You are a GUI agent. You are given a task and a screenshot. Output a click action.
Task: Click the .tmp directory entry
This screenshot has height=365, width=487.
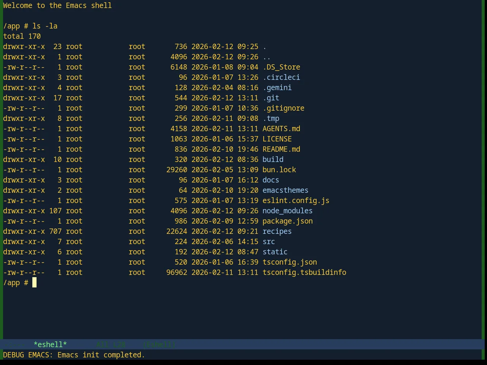271,118
